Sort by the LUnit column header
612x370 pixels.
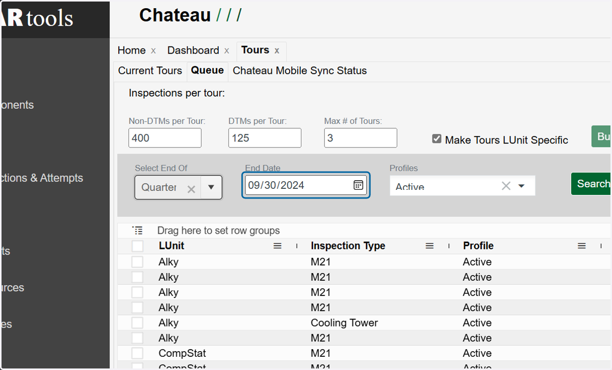pyautogui.click(x=171, y=246)
